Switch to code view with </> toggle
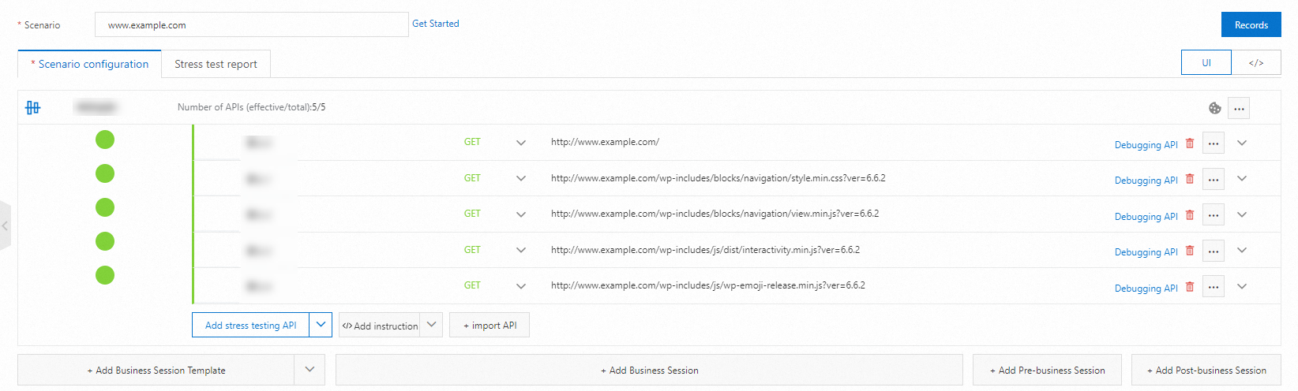This screenshot has width=1298, height=391. (x=1256, y=62)
